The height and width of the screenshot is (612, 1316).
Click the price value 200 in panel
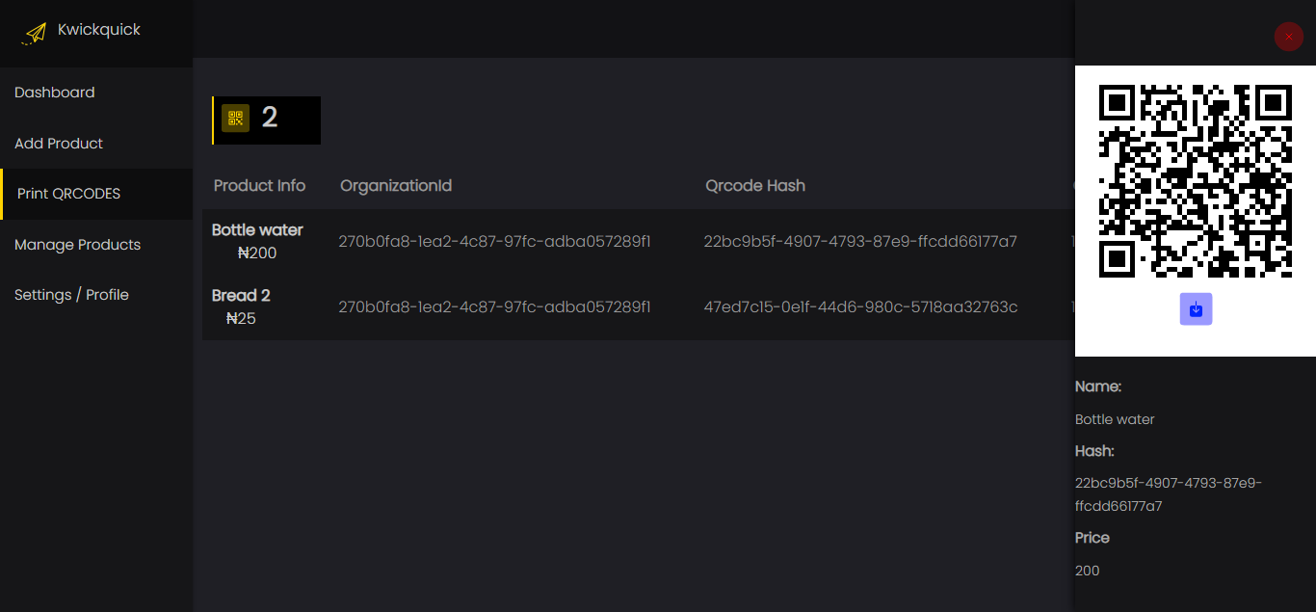1088,571
